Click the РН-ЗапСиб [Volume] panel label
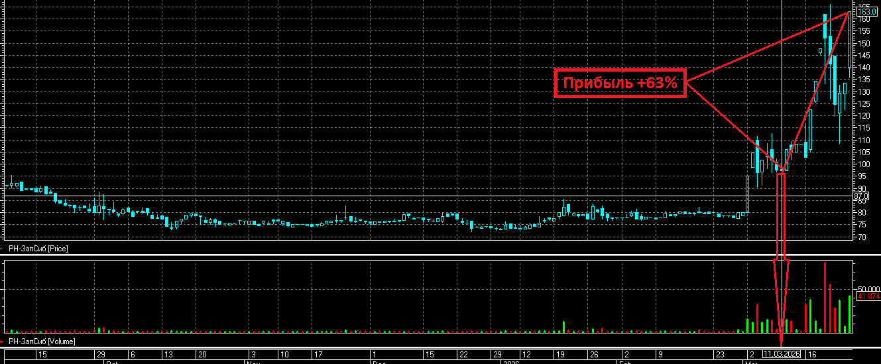 [41, 341]
